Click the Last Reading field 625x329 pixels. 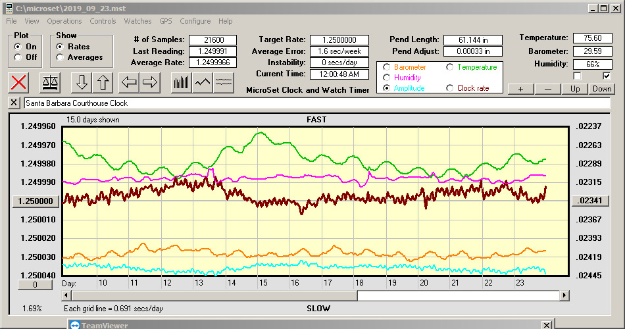coord(213,51)
